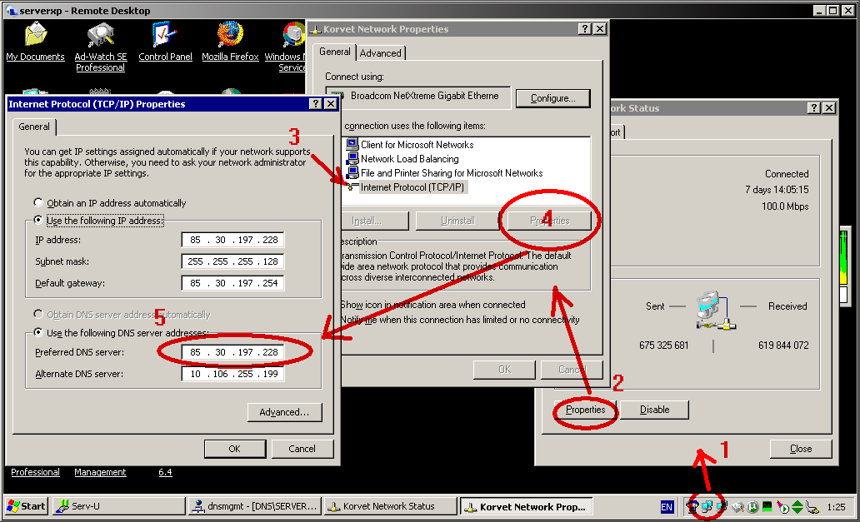Click OK in Korvet Network Properties dialog
The height and width of the screenshot is (522, 860).
point(505,370)
